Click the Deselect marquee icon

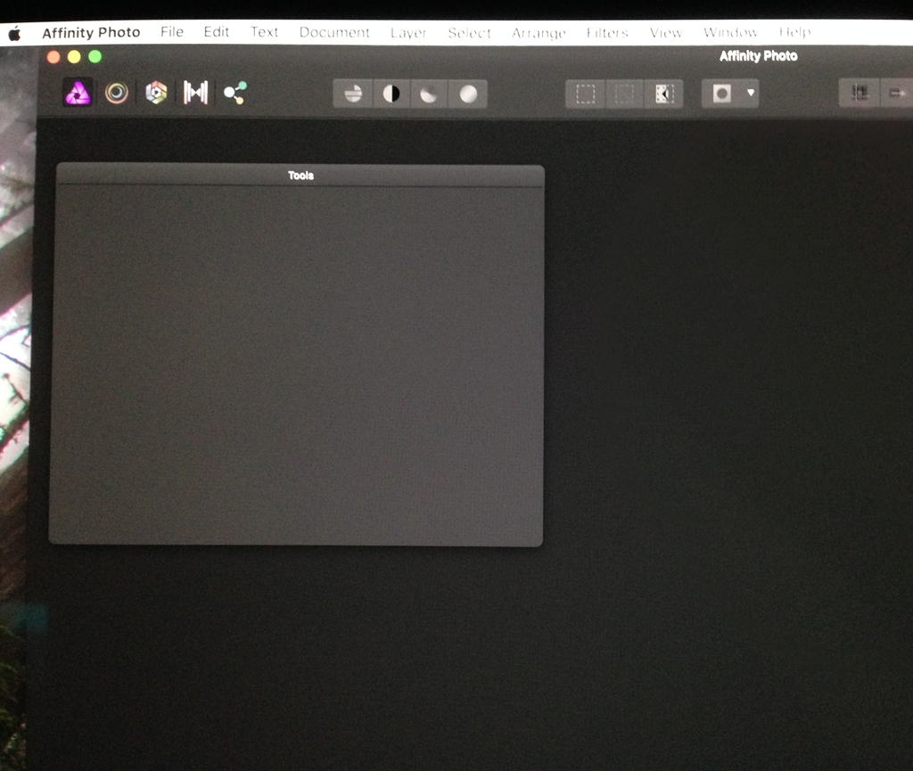coord(624,94)
